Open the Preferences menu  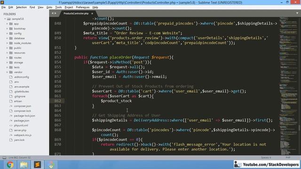pyautogui.click(x=83, y=8)
